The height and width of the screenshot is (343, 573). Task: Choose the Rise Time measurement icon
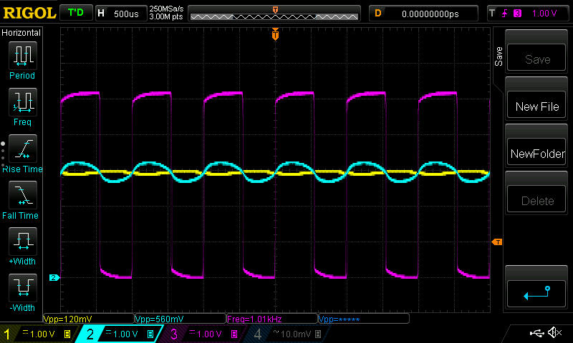tap(21, 148)
